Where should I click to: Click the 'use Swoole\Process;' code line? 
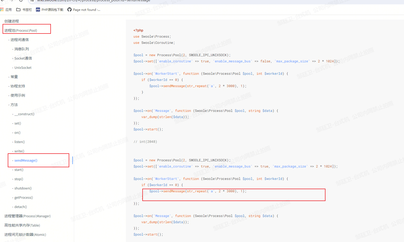coord(152,37)
